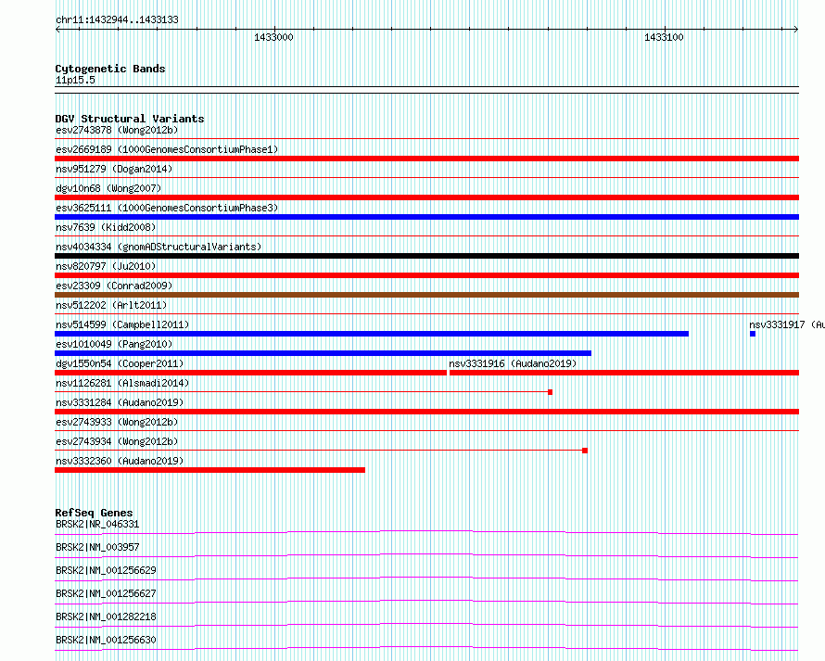Select the dgv10n68 (Wong2007) variant label
The height and width of the screenshot is (661, 825).
click(108, 188)
